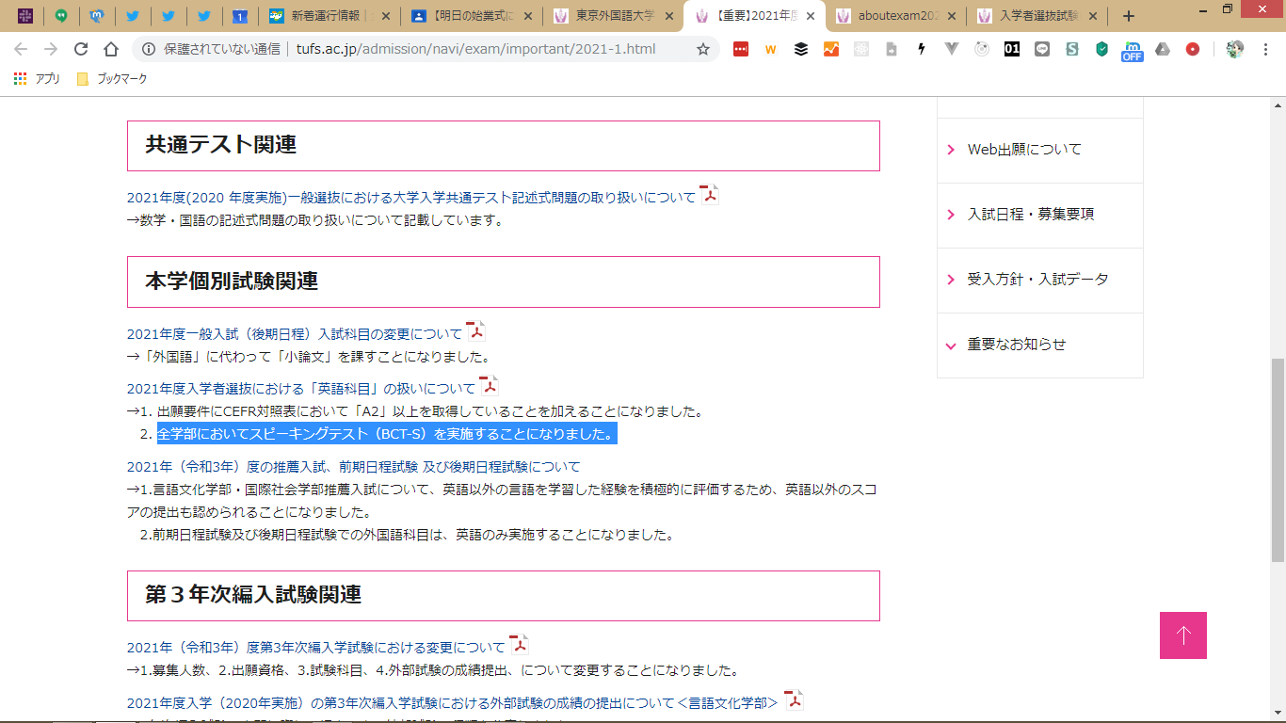1286x723 pixels.
Task: Click the scroll-to-top pink arrow button
Action: 1182,635
